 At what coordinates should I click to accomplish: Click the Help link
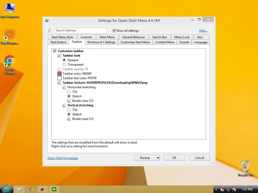coord(203,31)
